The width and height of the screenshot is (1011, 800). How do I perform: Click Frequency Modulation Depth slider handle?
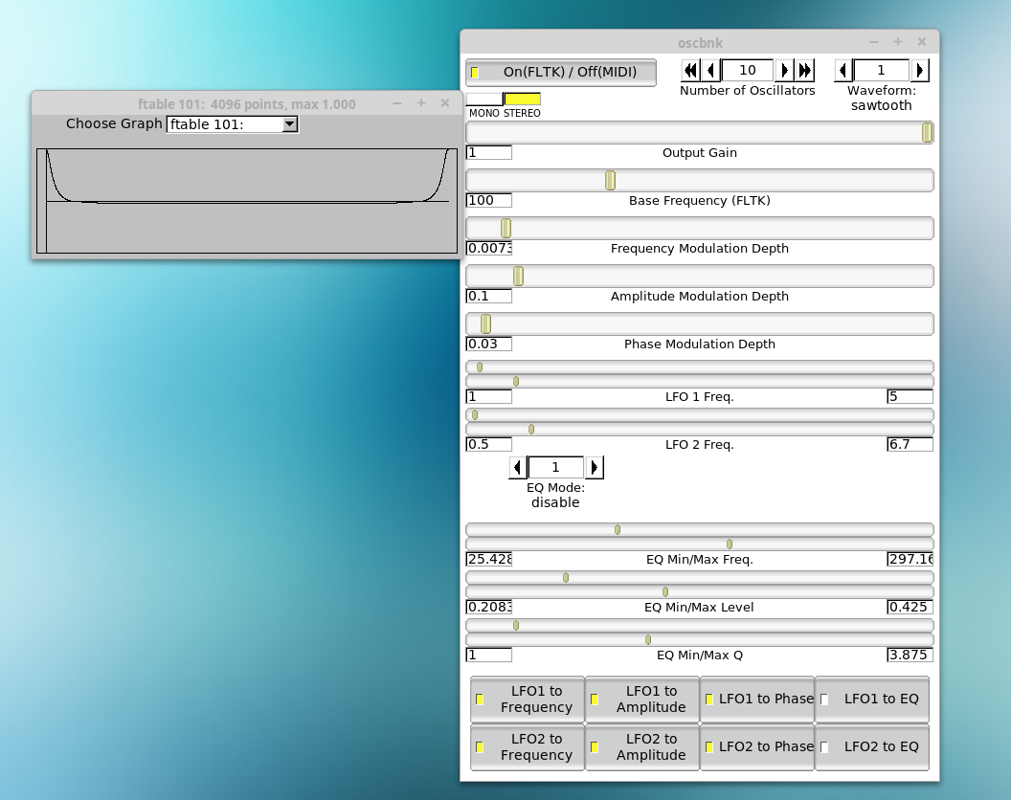point(506,228)
